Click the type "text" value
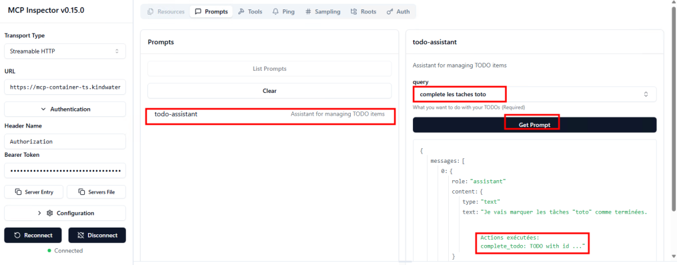 click(490, 202)
